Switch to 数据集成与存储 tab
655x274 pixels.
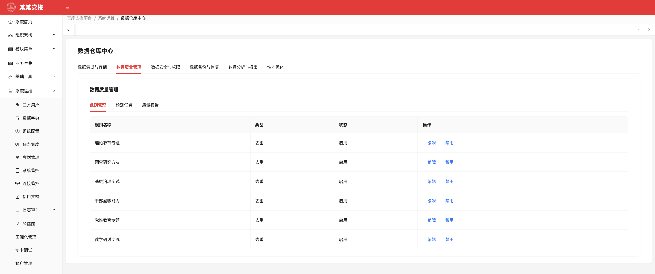[92, 67]
